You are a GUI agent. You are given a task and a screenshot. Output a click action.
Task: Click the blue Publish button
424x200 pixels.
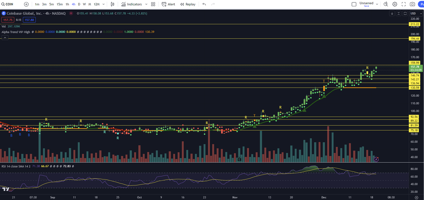click(422, 4)
